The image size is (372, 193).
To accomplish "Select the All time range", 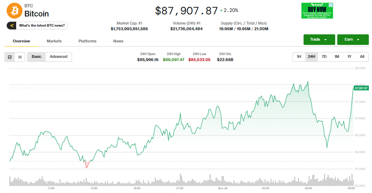I will 362,57.
